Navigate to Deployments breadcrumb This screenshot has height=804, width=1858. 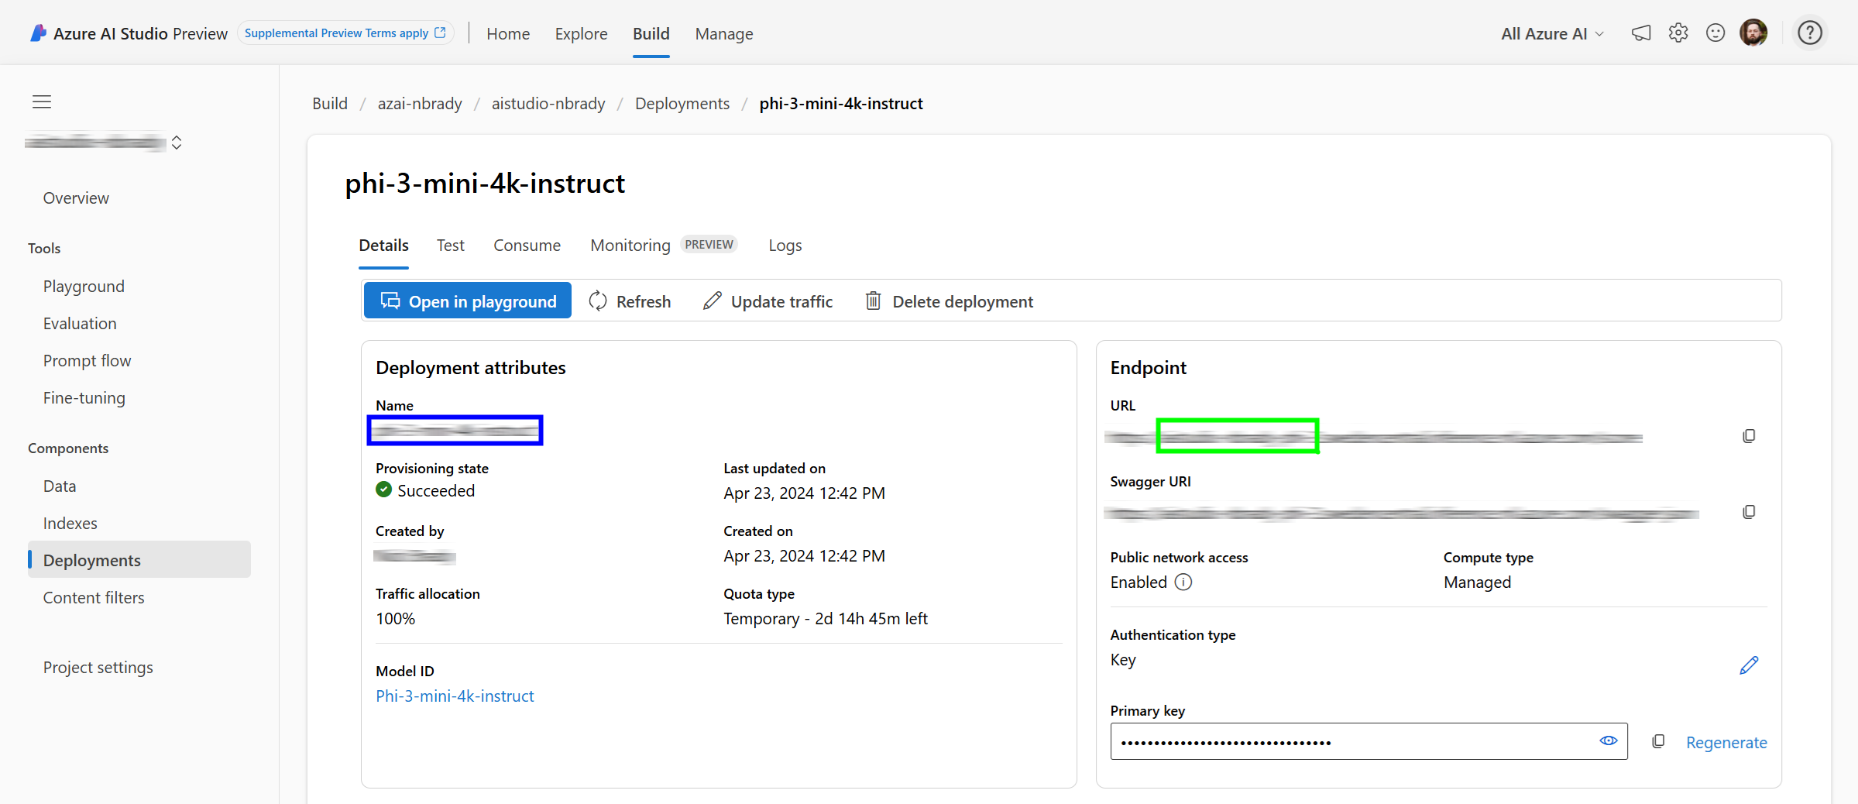coord(682,103)
